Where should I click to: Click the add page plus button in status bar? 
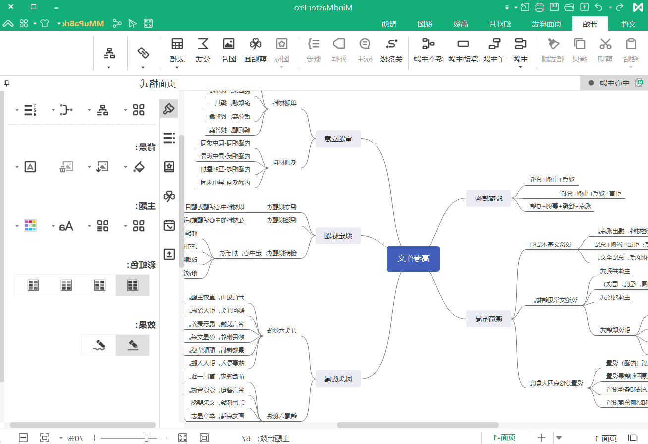tap(542, 438)
